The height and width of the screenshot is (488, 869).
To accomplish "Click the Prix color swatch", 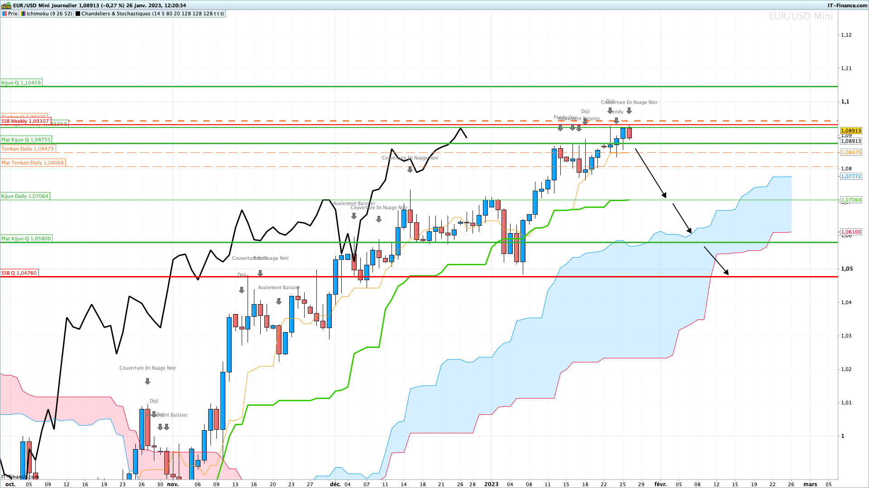I will 5,14.
